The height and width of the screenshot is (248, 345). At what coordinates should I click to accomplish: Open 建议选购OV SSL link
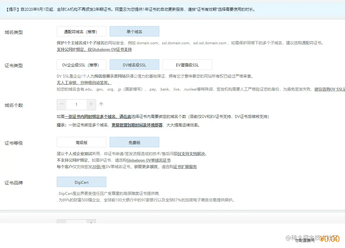(330, 89)
